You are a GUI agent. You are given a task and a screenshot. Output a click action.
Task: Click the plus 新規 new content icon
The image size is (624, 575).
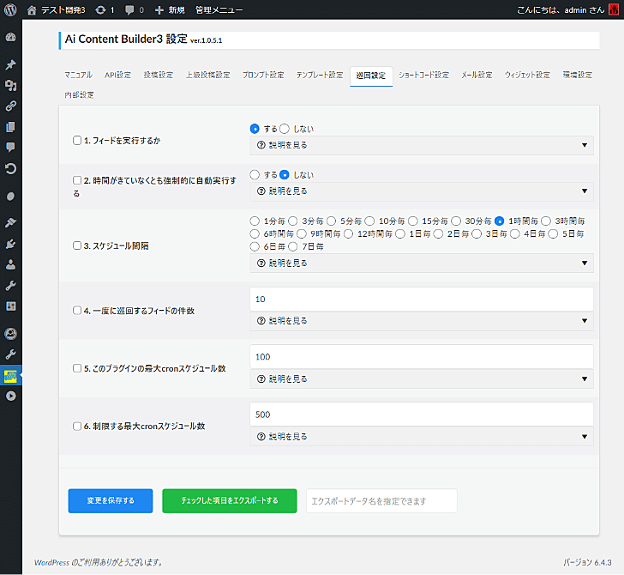170,10
